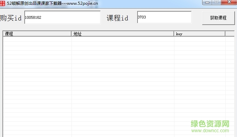
Task: Click the app icon in title bar
Action: (2, 3)
